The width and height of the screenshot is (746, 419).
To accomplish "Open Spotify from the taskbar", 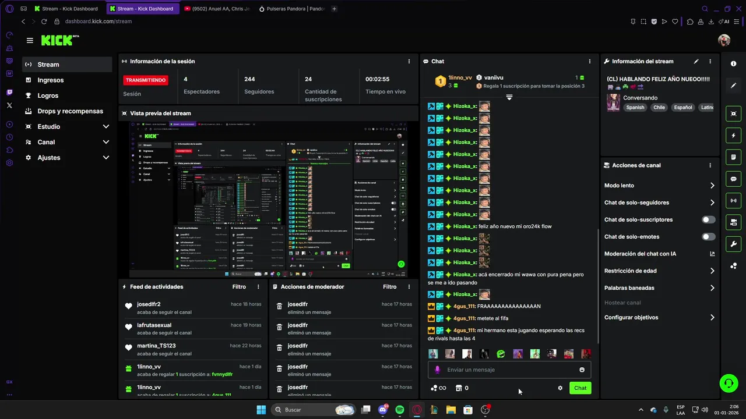I will click(x=400, y=410).
